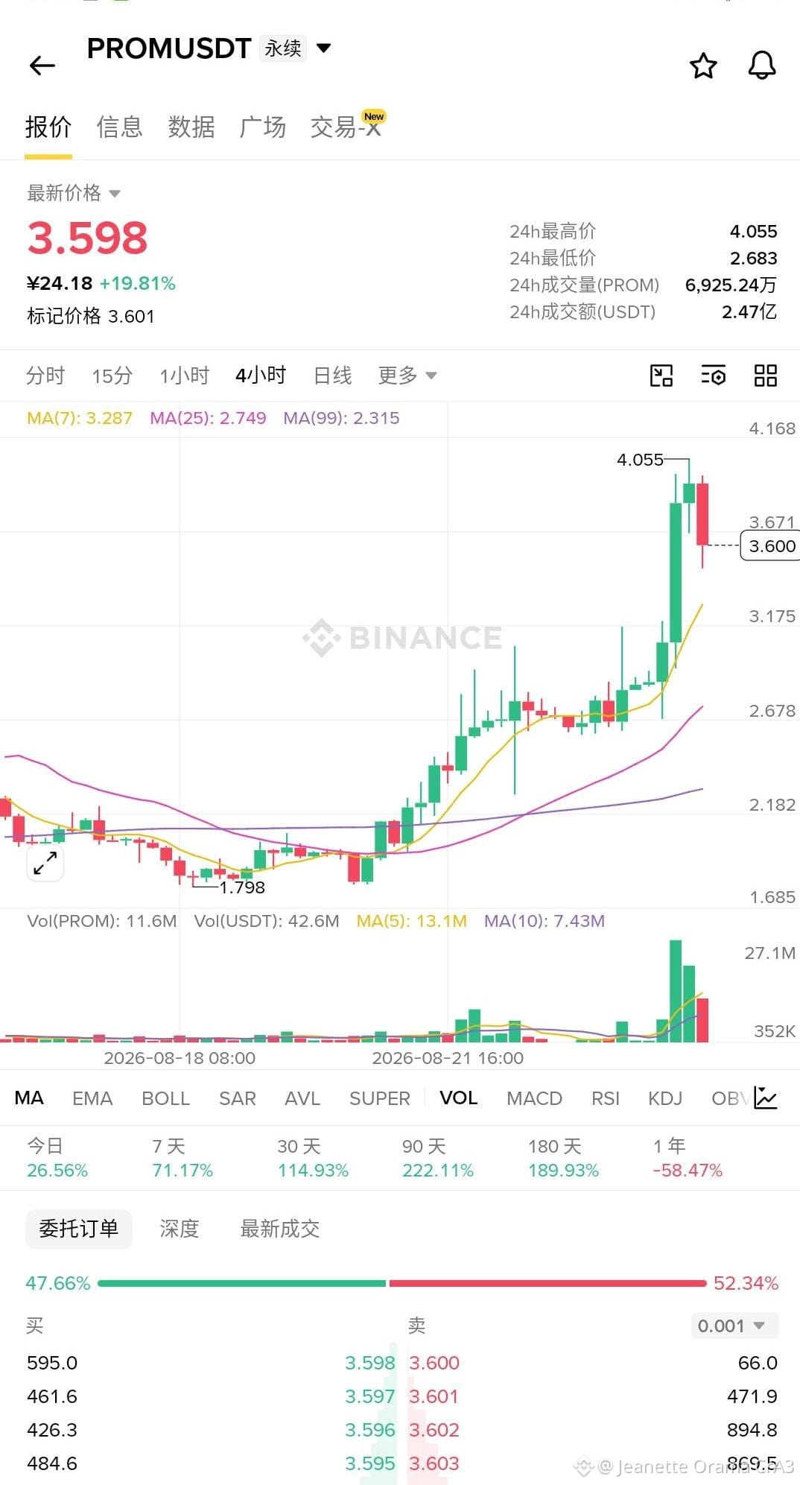Screen dimensions: 800x1485
Task: Click the MA(99) 2.315 legend label
Action: tap(341, 418)
